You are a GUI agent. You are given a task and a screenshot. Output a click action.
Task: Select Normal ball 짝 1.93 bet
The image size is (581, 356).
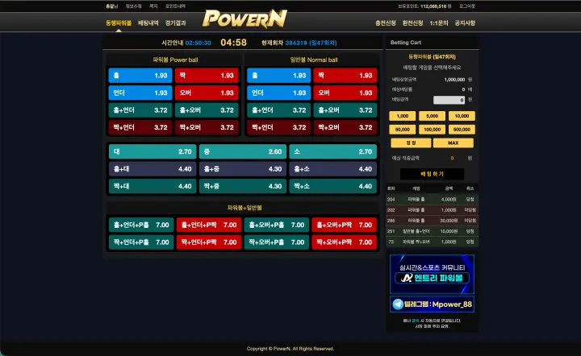click(345, 76)
